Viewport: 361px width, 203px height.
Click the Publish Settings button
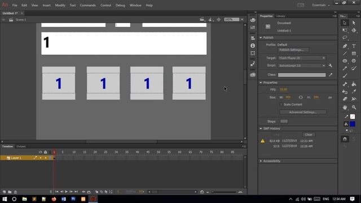[293, 50]
